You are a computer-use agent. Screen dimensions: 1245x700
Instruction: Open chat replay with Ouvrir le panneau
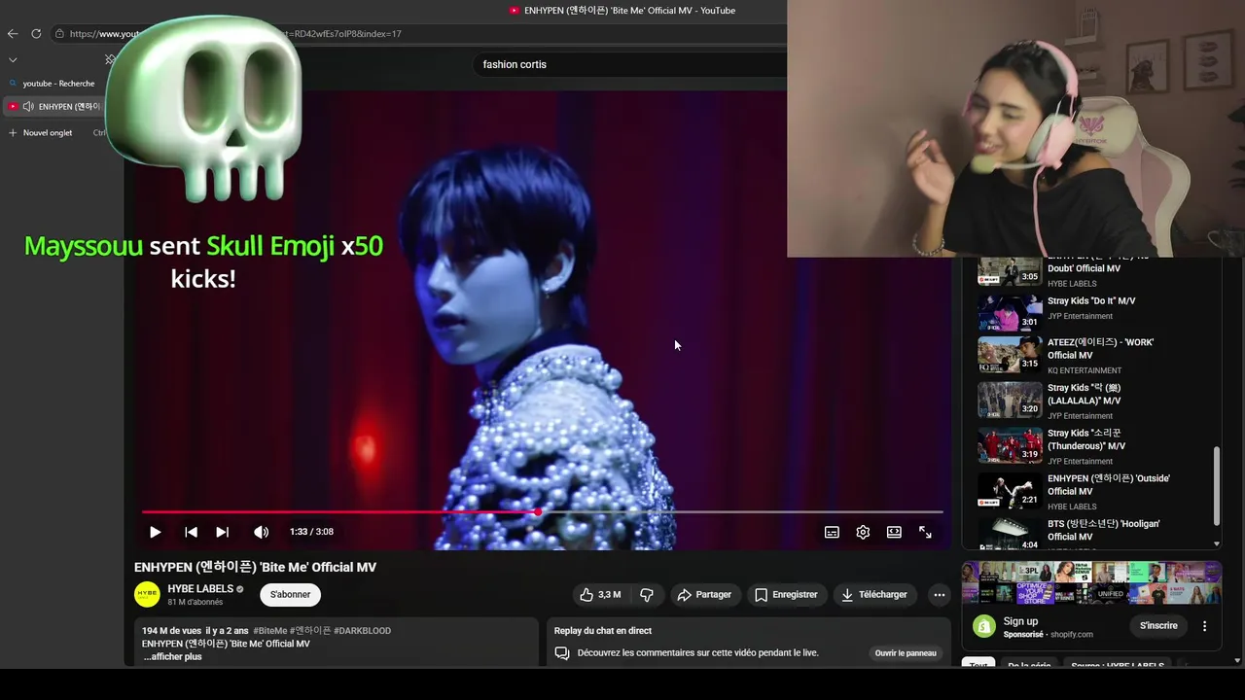[906, 653]
